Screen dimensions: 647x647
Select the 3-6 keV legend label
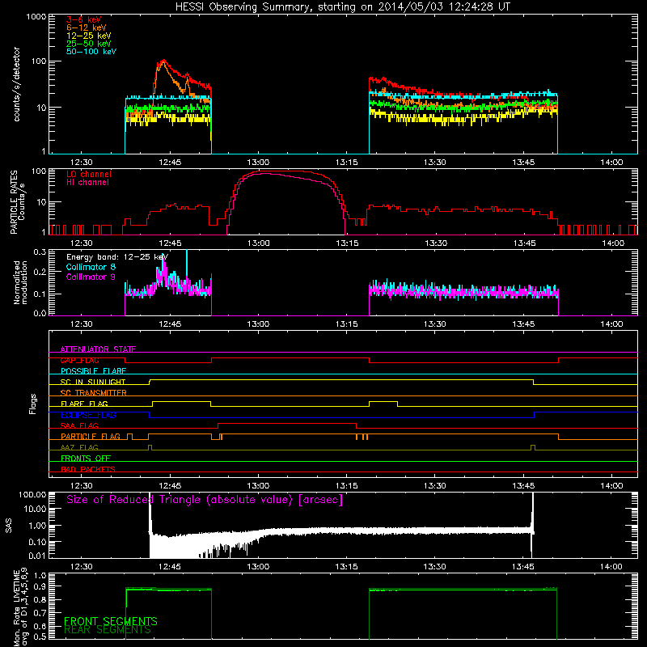coord(83,19)
